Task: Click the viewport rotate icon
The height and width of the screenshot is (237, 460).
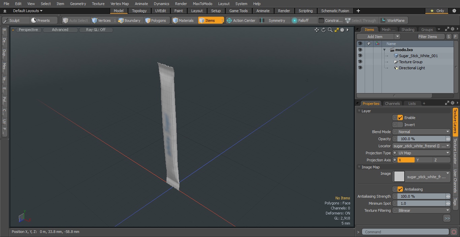Action: 323,30
